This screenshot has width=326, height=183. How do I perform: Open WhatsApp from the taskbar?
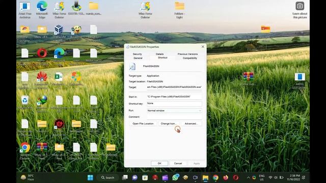pyautogui.click(x=175, y=177)
